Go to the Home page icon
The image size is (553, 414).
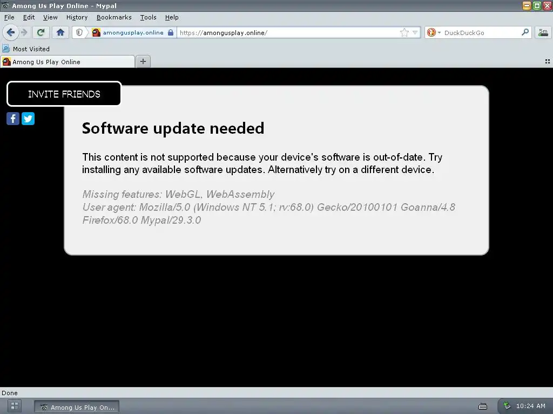(60, 33)
